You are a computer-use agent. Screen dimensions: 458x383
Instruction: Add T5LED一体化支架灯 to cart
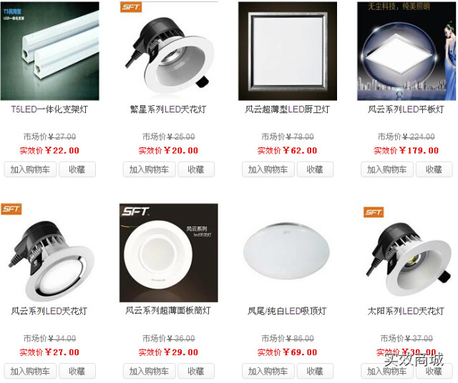click(30, 170)
